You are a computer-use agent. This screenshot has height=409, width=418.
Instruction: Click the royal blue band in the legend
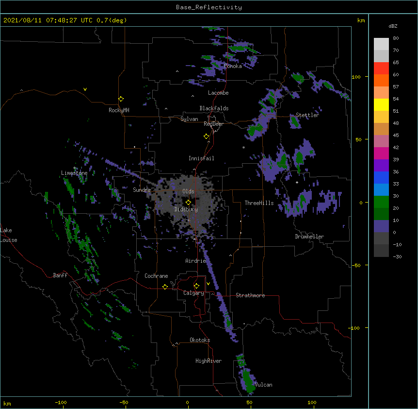coord(381,177)
